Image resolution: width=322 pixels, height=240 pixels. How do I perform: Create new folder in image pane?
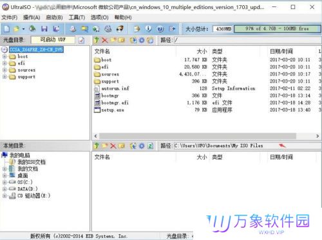113,40
